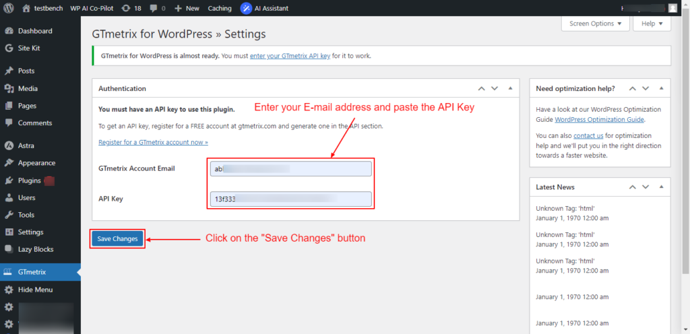690x334 pixels.
Task: Click the WordPress logo icon
Action: (x=9, y=8)
